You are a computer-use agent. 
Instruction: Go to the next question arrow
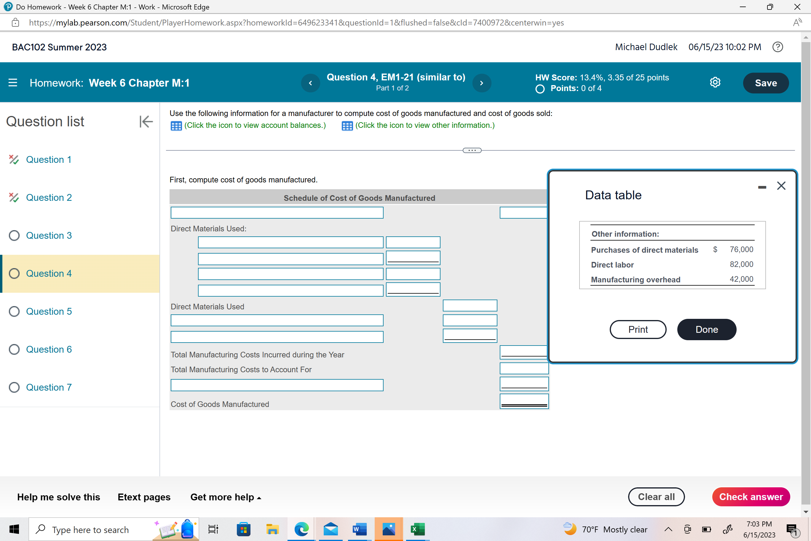[481, 83]
